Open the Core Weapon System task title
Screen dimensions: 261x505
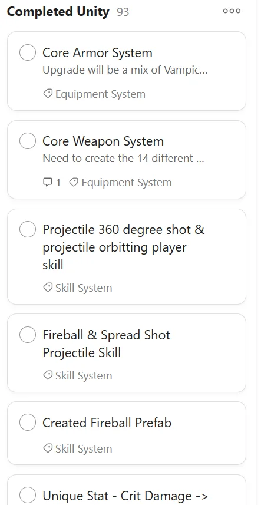point(103,141)
